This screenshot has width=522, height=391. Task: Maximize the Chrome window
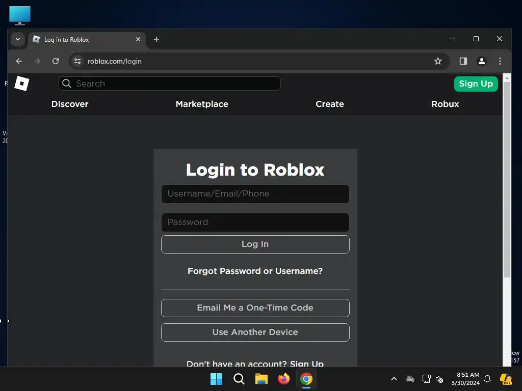click(476, 39)
